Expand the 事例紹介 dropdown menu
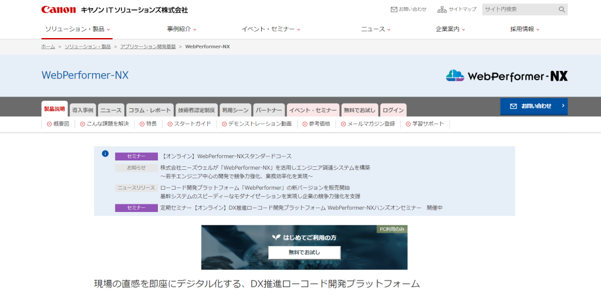601x294 pixels. (x=181, y=29)
